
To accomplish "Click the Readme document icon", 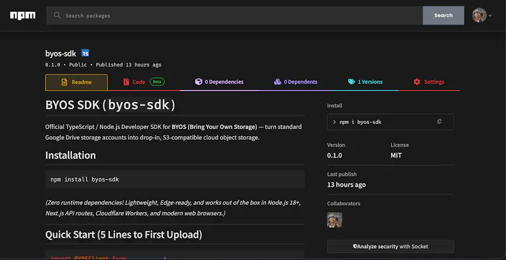I will [x=65, y=82].
